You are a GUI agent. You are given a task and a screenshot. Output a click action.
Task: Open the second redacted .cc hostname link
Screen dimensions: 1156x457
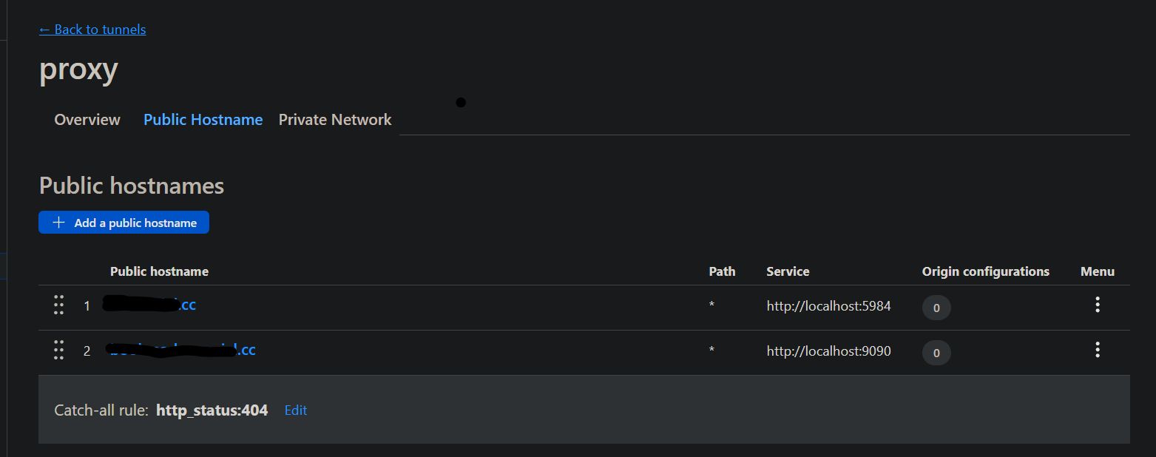(x=181, y=350)
